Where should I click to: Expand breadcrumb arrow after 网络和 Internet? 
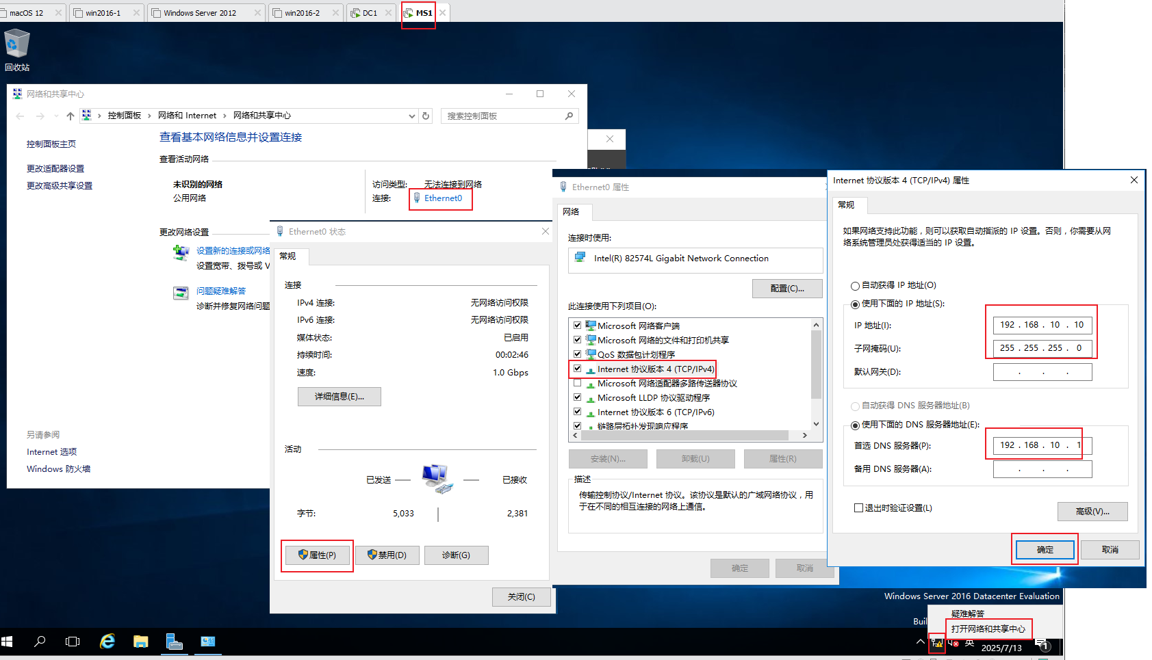(x=225, y=116)
